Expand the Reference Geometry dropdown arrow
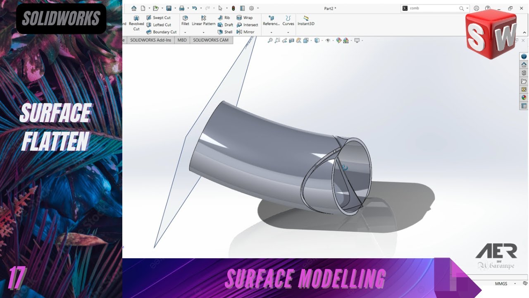 271,32
